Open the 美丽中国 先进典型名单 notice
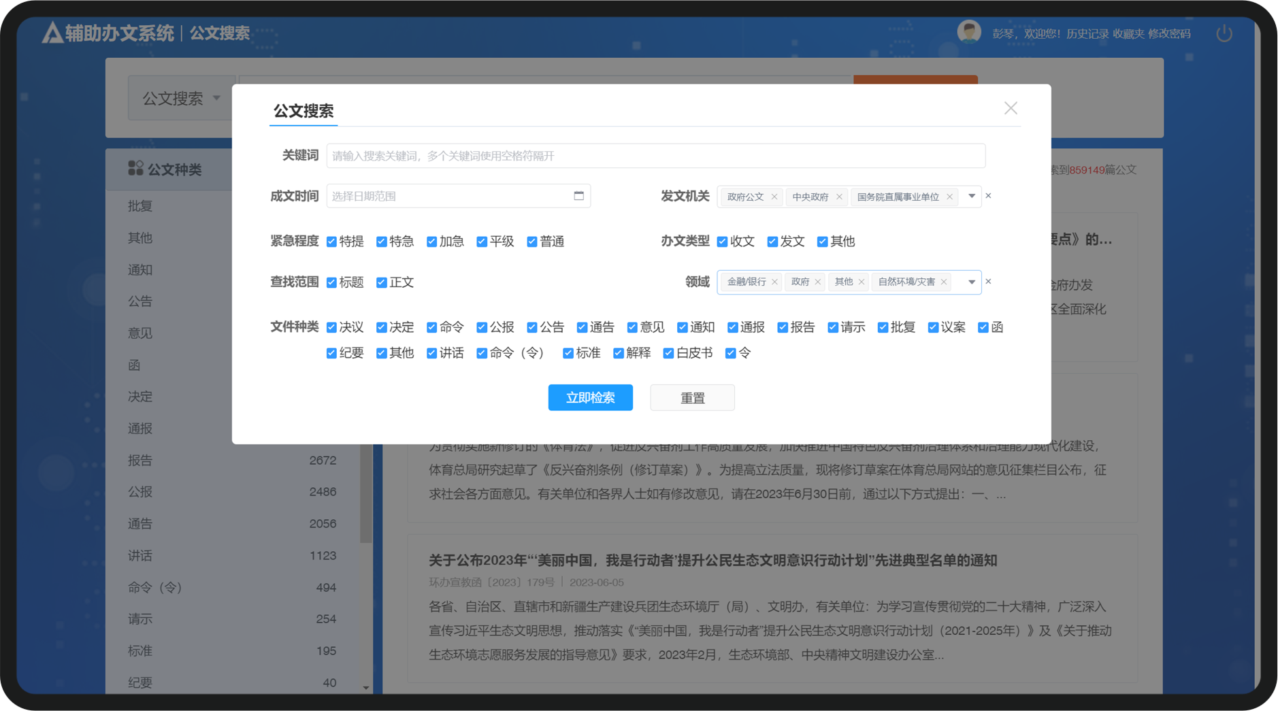Image resolution: width=1278 pixels, height=711 pixels. tap(712, 560)
